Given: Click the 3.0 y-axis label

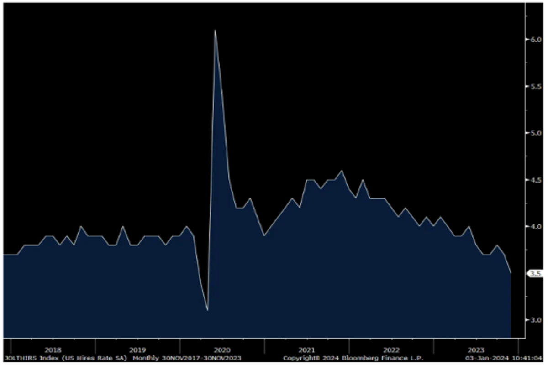Looking at the screenshot, I should pos(535,320).
